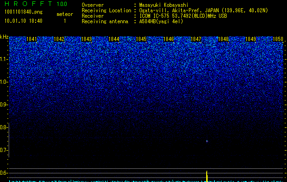Click the meteor echo dot in spectrogram
This screenshot has height=182, width=287.
pyautogui.click(x=207, y=141)
